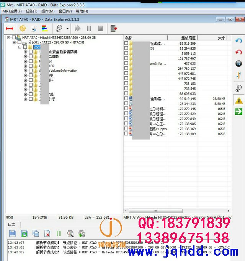The height and width of the screenshot is (261, 245).
Task: Click the page with blue arrow toolbar icon
Action: [x=34, y=29]
